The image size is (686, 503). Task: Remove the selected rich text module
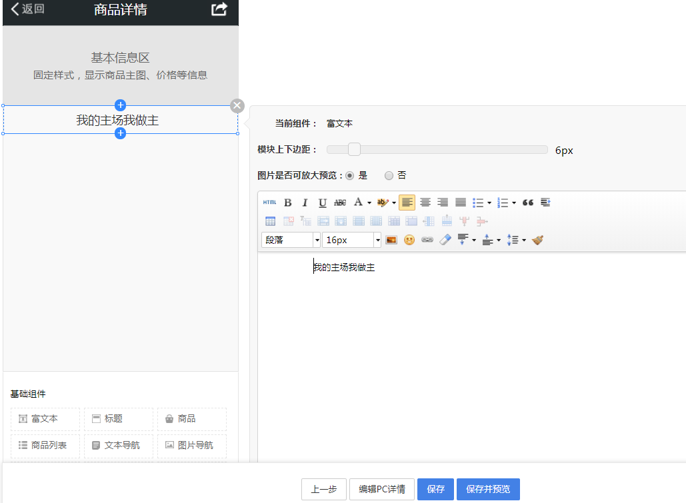coord(237,106)
